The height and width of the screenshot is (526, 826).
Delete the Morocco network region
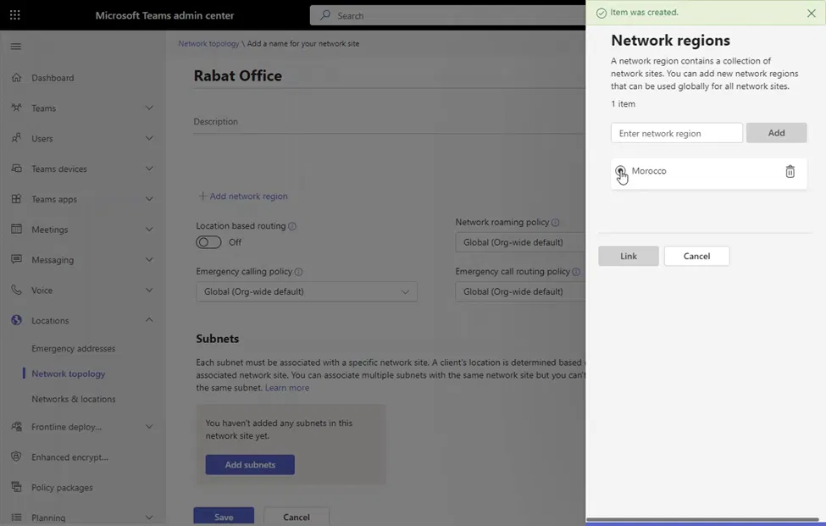(790, 172)
